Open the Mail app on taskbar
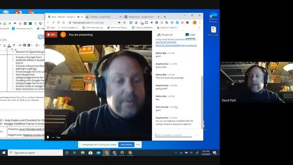Image resolution: width=293 pixels, height=165 pixels. coord(98,153)
